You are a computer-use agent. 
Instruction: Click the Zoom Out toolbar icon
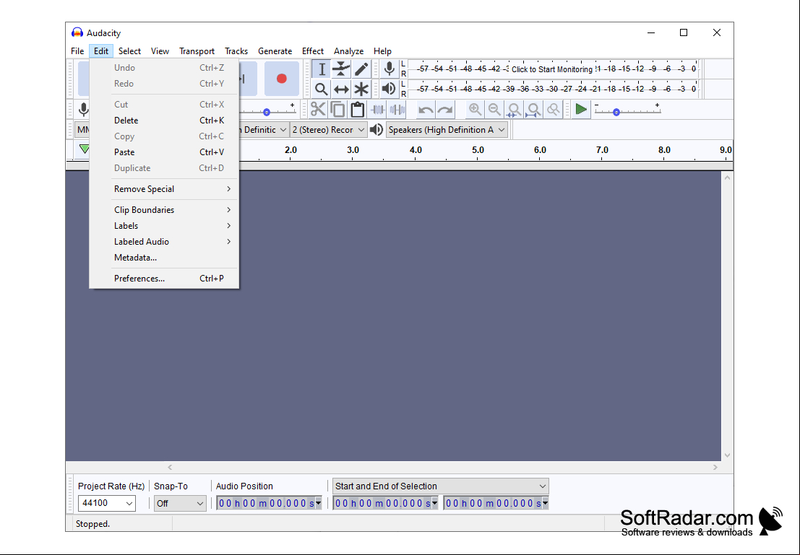(494, 110)
